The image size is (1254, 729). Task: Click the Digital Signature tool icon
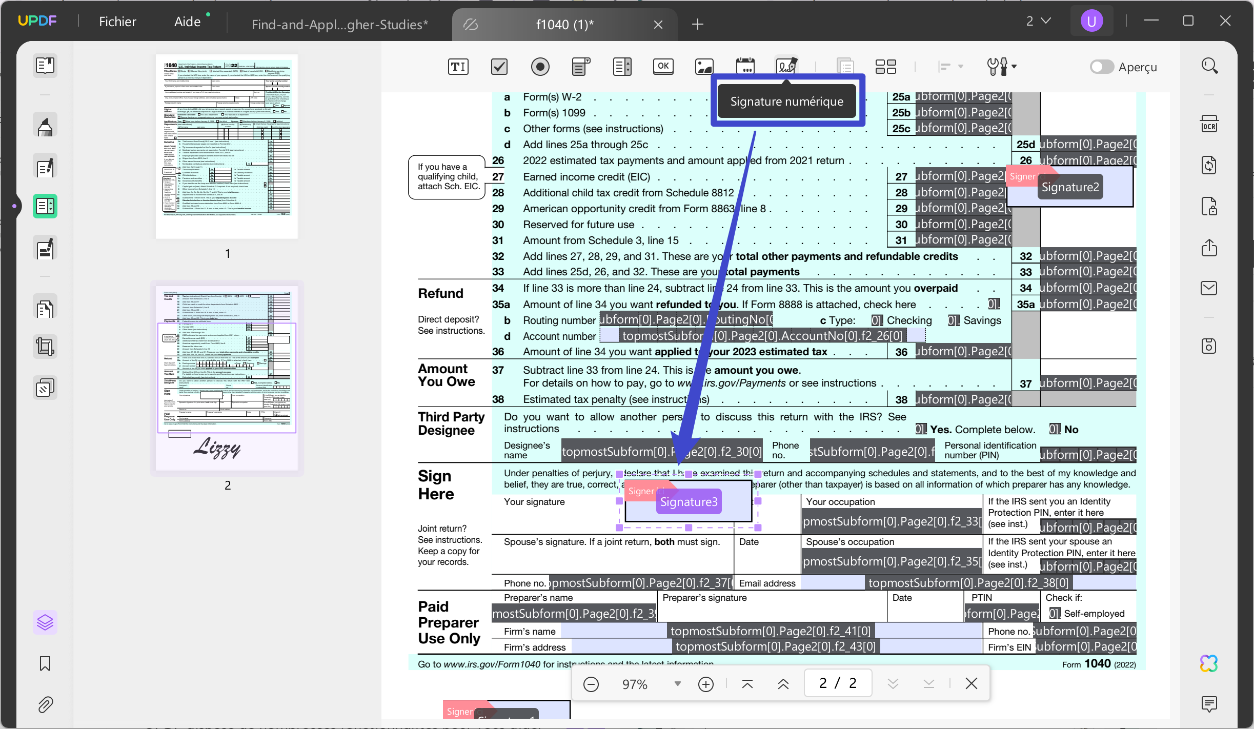tap(786, 67)
